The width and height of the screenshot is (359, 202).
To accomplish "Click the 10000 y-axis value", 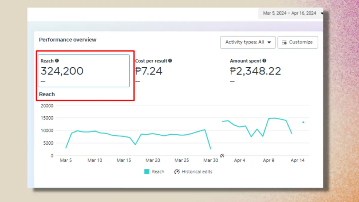I will pos(47,131).
